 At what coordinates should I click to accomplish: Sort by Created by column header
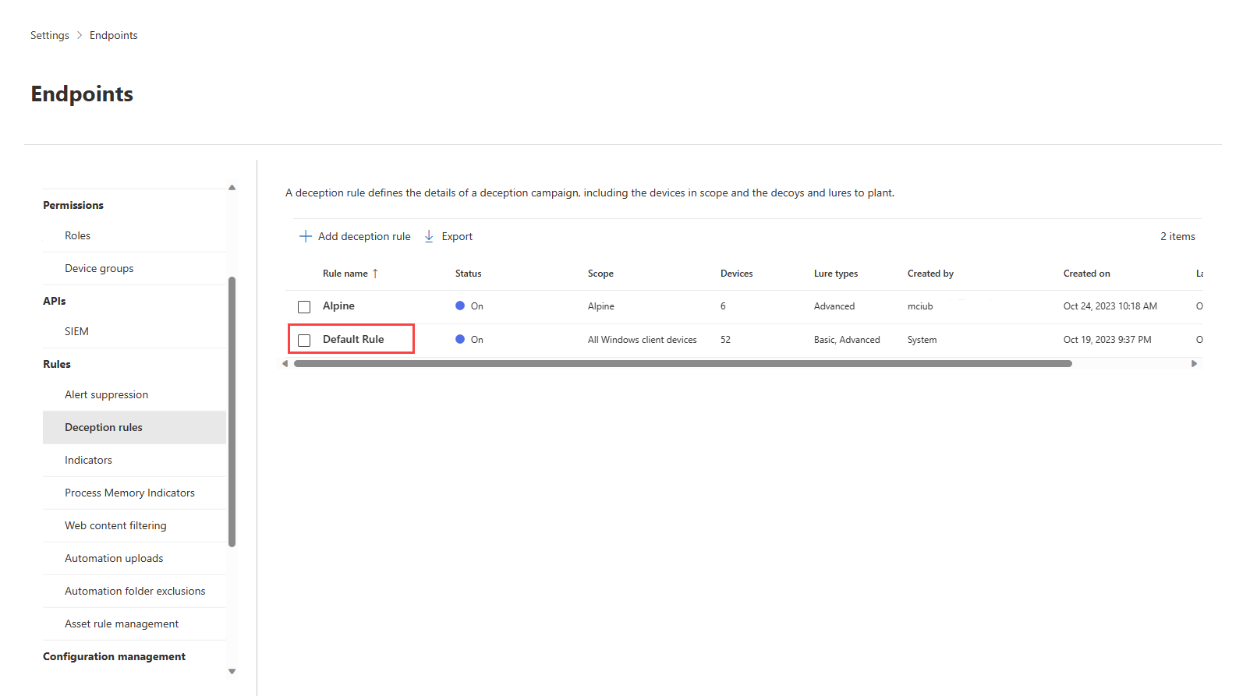[x=930, y=274]
